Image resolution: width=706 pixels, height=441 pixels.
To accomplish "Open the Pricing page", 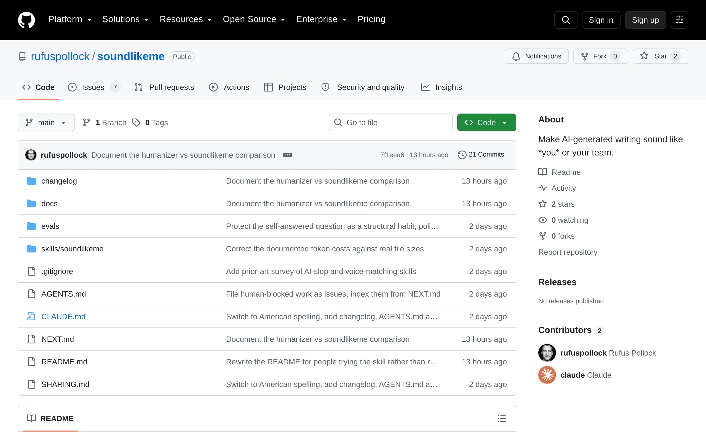I will pos(371,19).
